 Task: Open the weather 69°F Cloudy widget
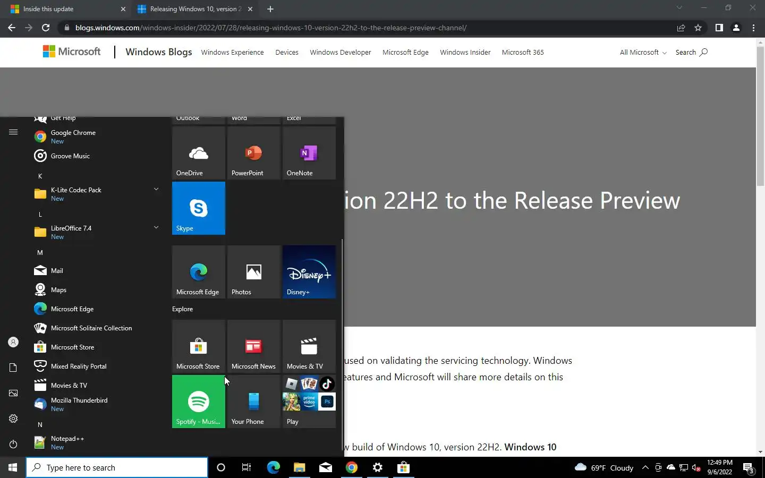[x=604, y=467]
